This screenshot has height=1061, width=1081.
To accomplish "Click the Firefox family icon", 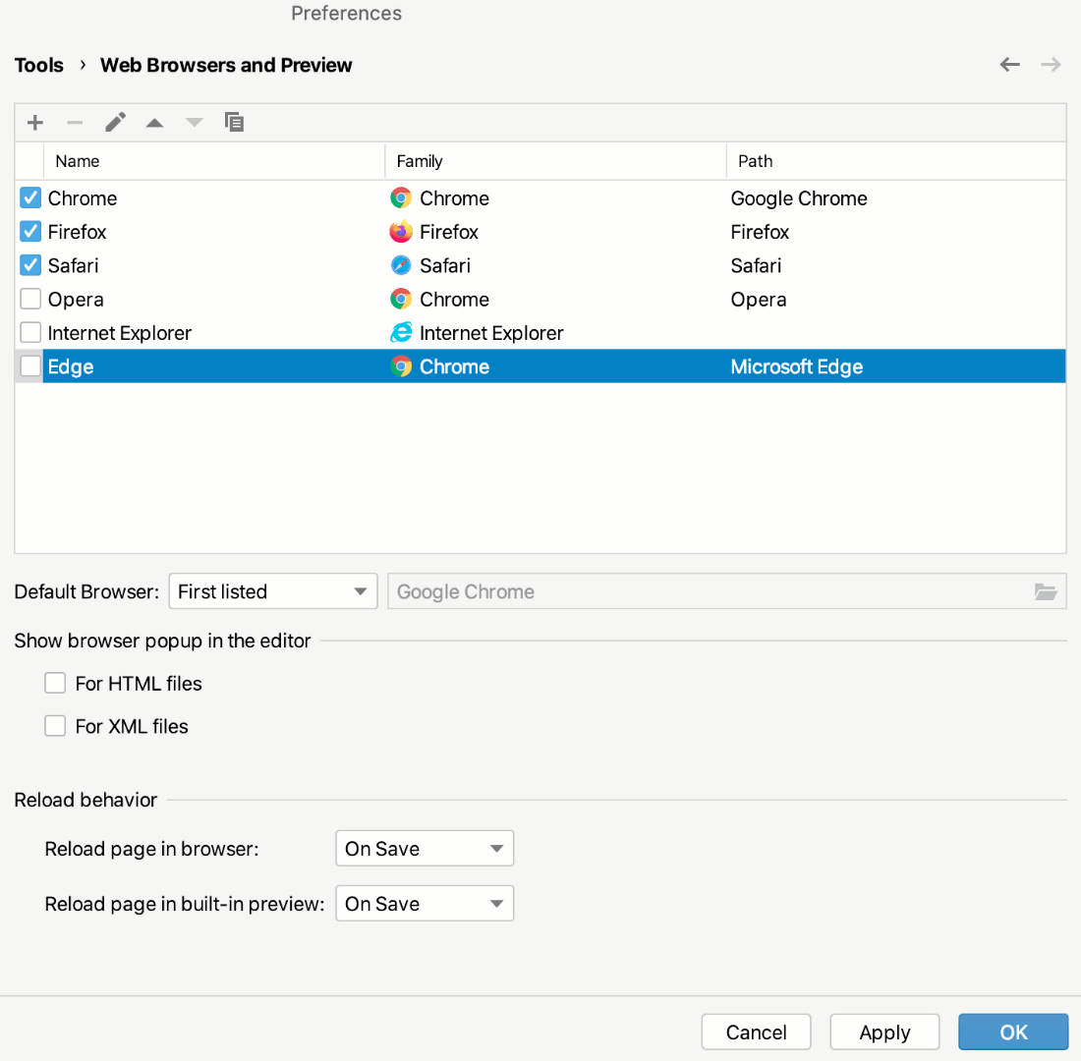I will (x=402, y=232).
